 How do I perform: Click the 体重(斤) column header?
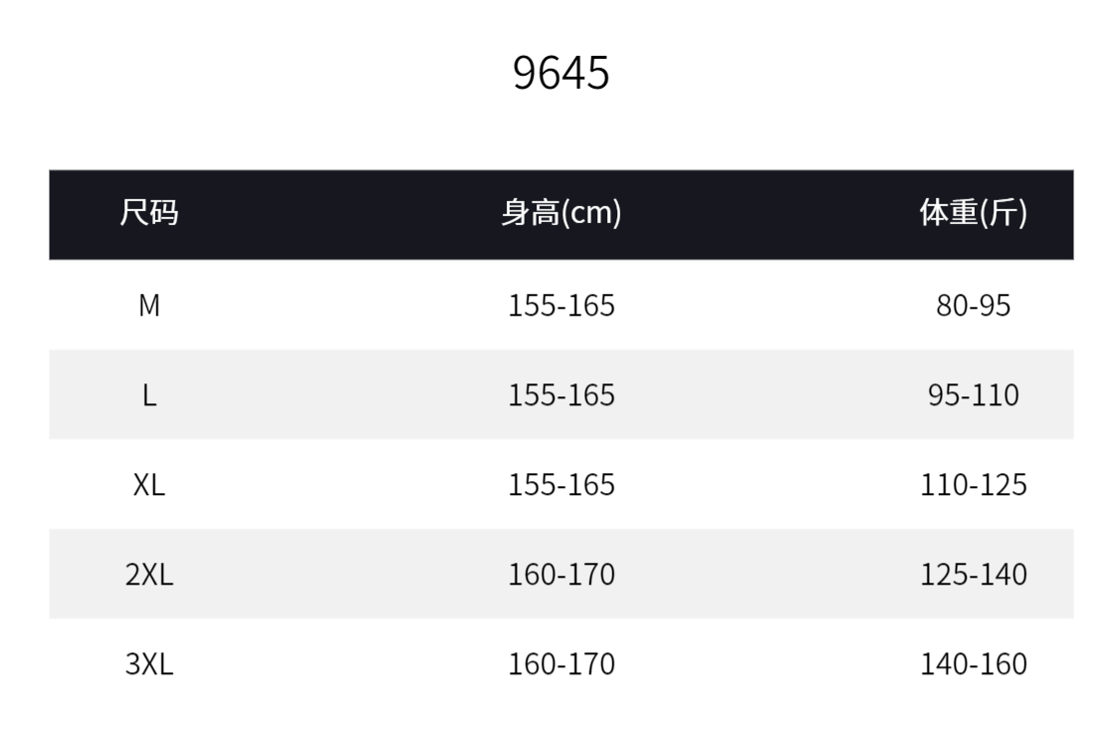[x=973, y=213]
